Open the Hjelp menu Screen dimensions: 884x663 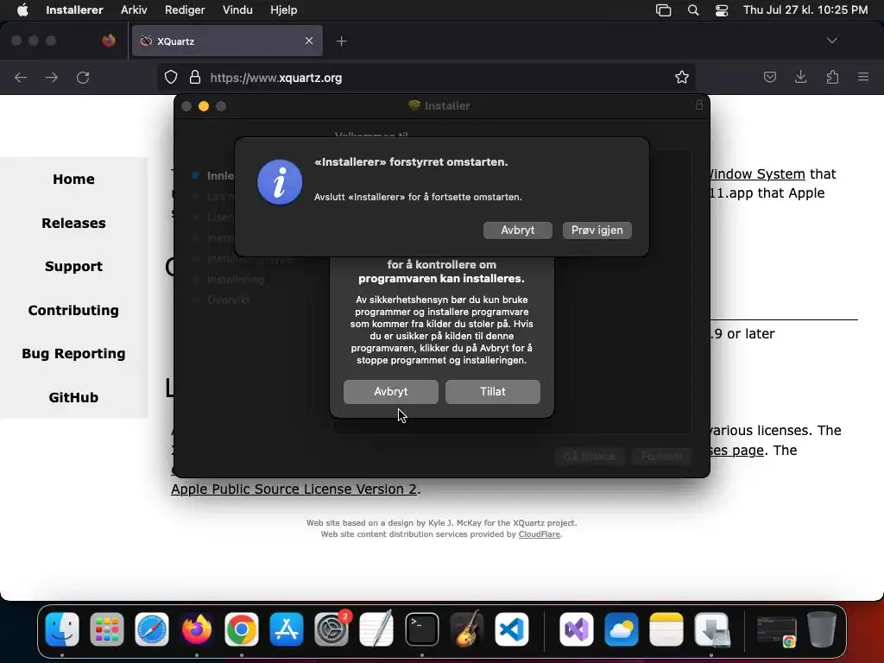tap(283, 10)
